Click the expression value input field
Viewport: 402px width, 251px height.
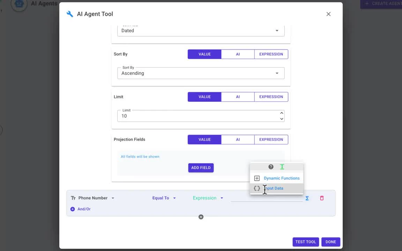(x=267, y=198)
